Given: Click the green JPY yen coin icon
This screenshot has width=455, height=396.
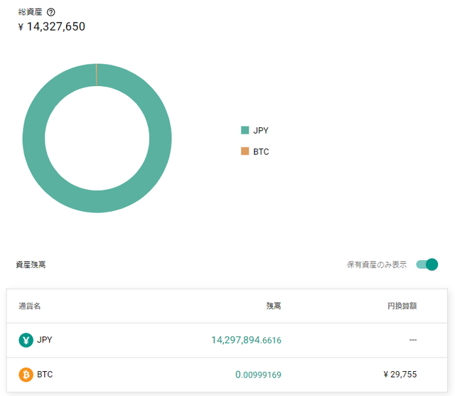Looking at the screenshot, I should pyautogui.click(x=26, y=340).
